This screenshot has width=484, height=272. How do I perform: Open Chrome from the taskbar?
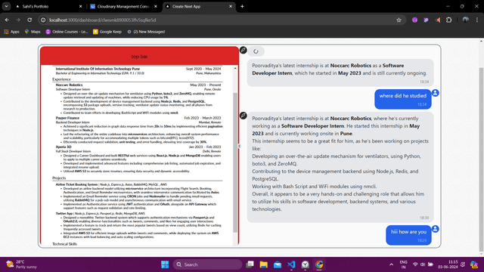click(319, 264)
